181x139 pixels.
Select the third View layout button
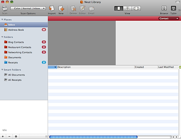136,8
